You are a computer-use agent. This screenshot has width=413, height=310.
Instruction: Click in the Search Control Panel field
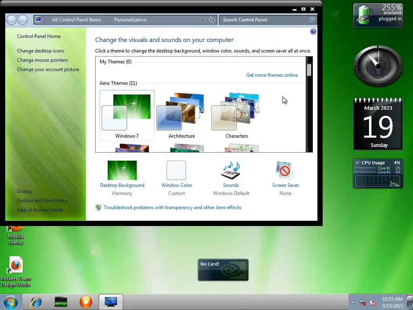[x=268, y=20]
